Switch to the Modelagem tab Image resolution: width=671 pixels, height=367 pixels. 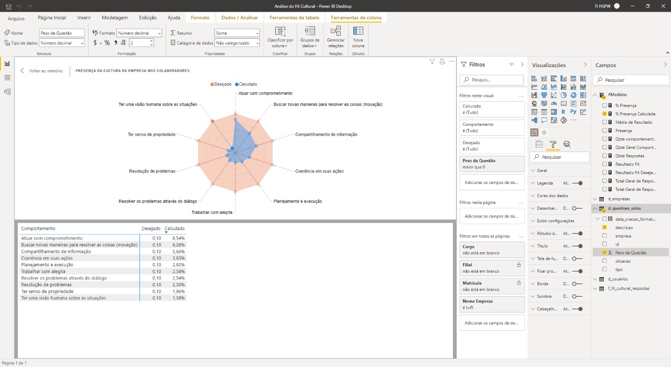click(115, 18)
